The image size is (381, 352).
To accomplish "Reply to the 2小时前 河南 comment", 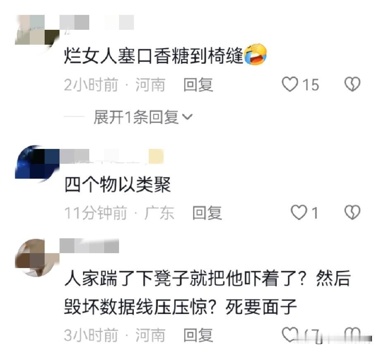I will click(x=198, y=85).
